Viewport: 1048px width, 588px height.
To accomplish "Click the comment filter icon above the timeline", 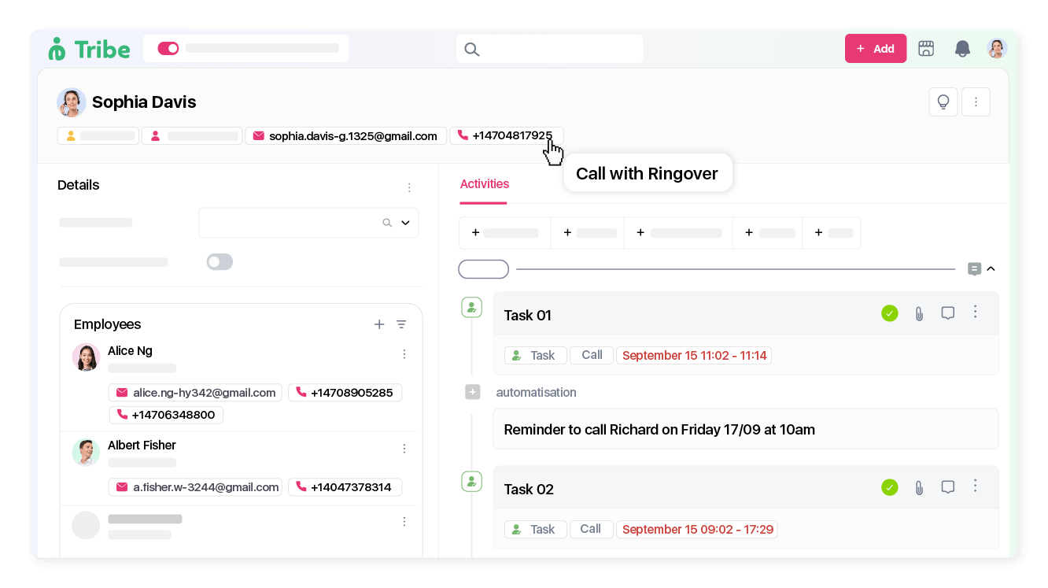I will coord(974,268).
